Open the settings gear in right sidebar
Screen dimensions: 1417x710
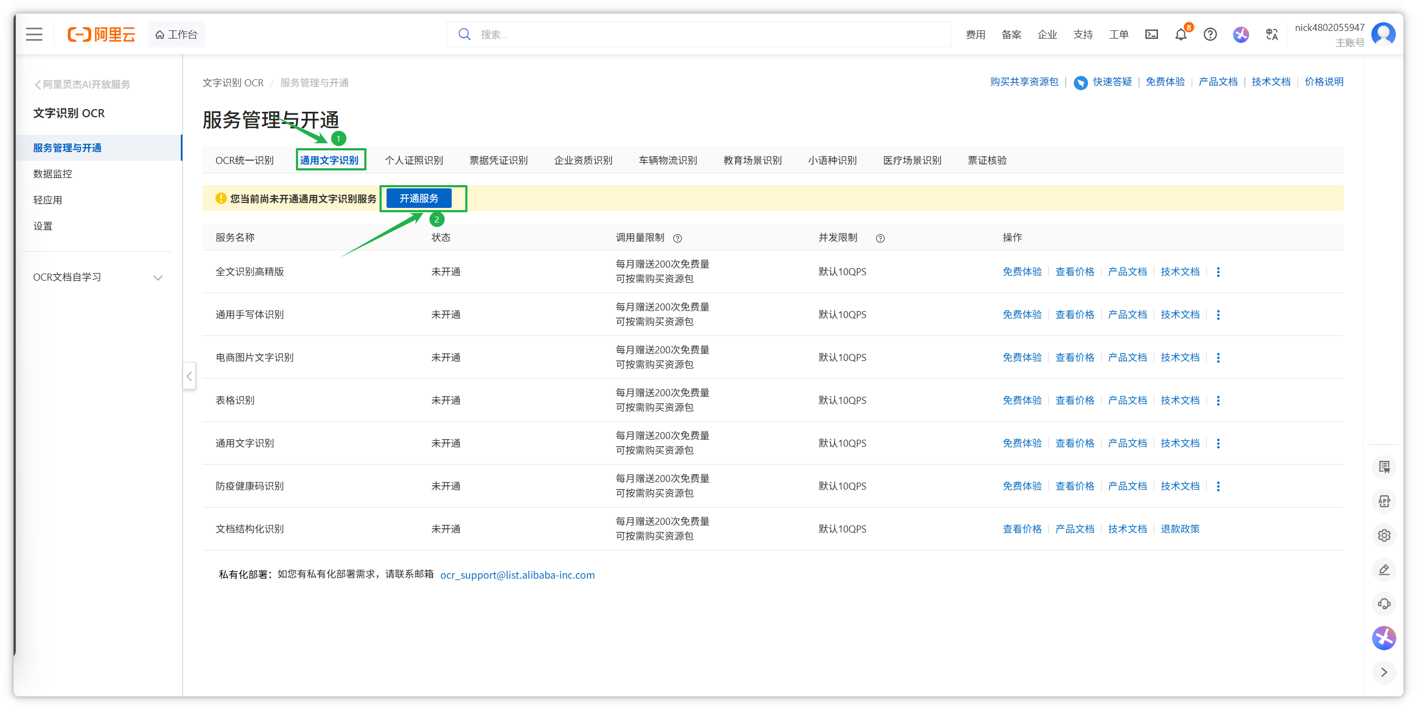click(1384, 535)
